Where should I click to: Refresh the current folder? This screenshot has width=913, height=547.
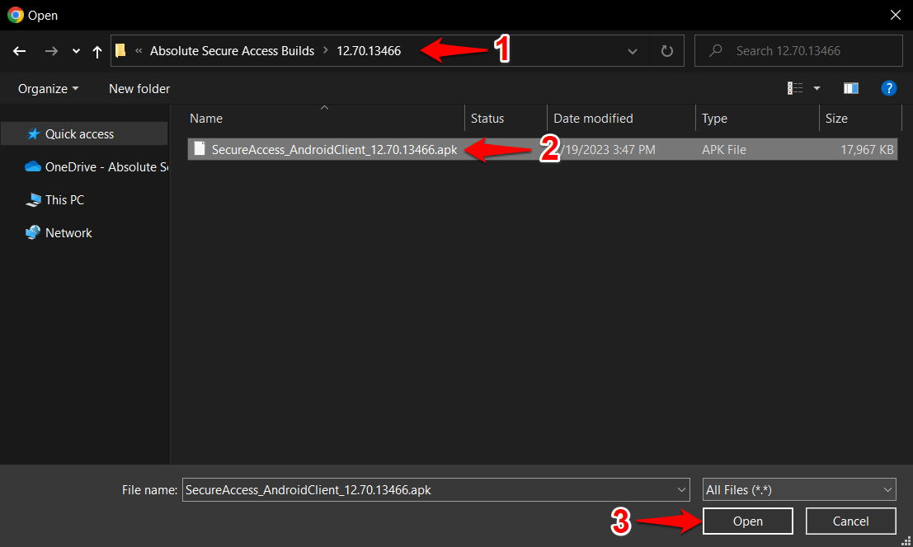[667, 51]
